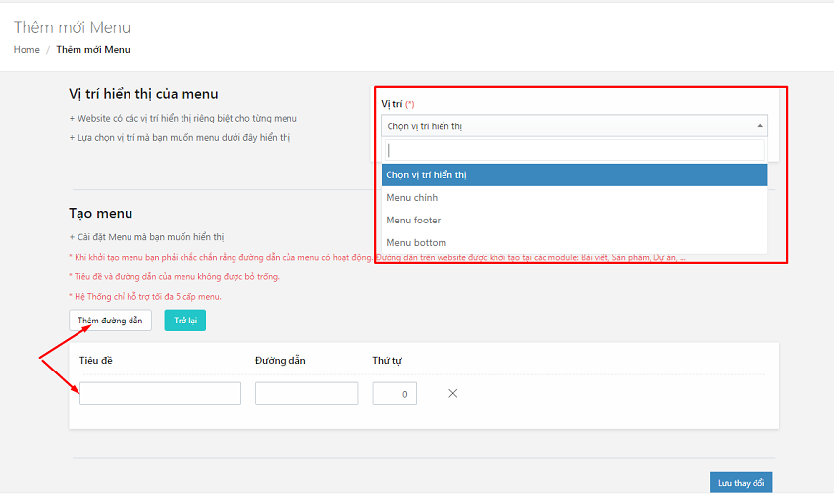834x494 pixels.
Task: Focus the search box inside the position dropdown
Action: pos(573,150)
